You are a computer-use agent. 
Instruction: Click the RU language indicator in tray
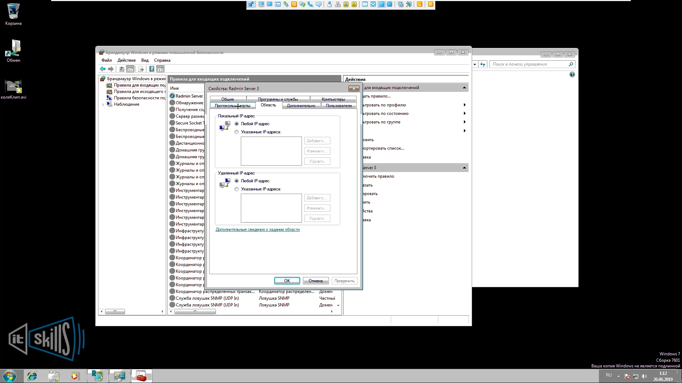[x=609, y=375]
